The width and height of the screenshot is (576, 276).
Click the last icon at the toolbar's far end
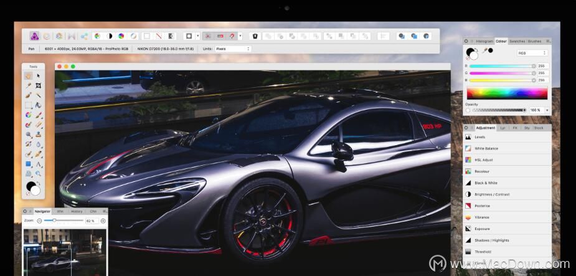426,36
